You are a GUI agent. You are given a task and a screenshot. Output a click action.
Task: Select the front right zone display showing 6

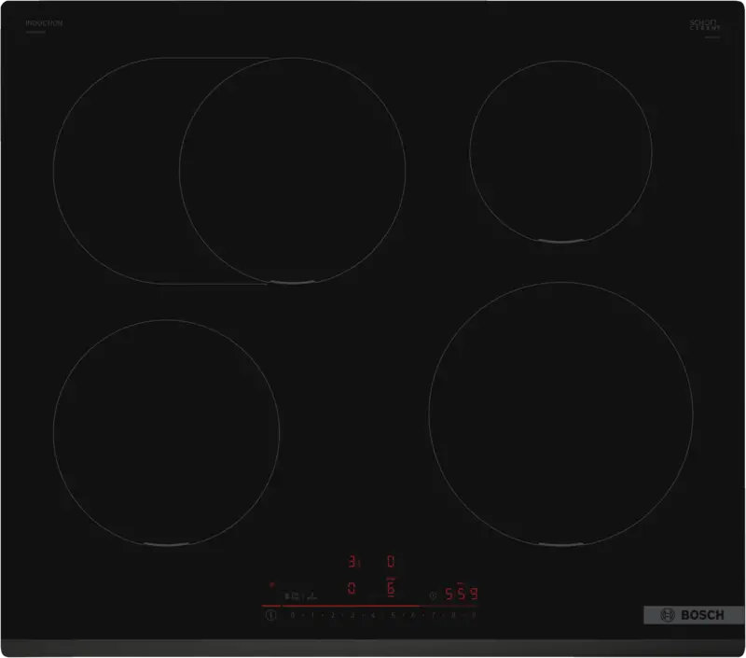point(391,589)
